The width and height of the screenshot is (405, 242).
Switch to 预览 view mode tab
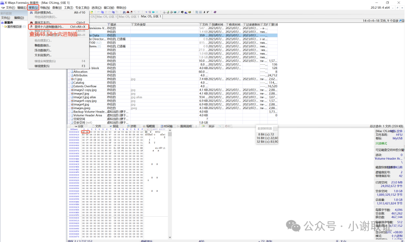pos(114,126)
